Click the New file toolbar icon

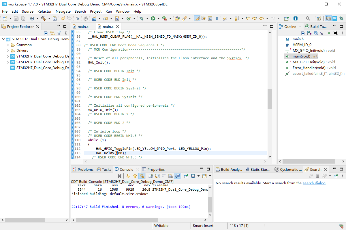5,18
